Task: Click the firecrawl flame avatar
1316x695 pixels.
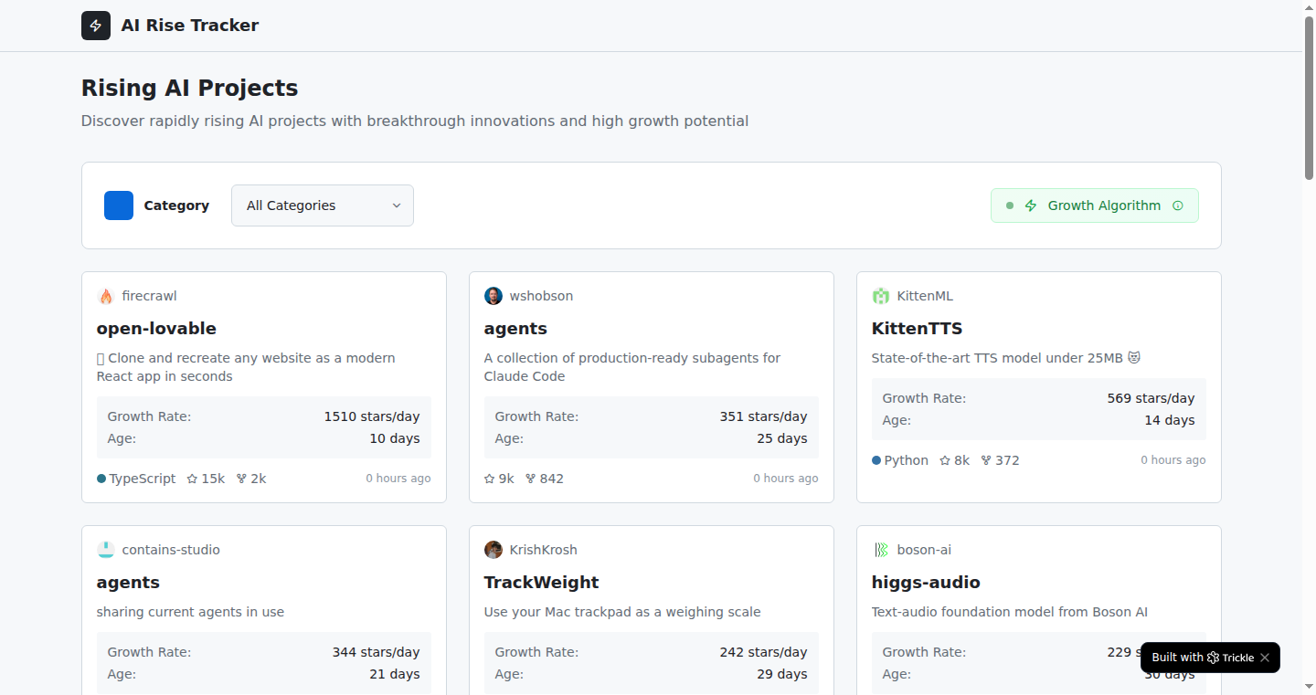Action: pyautogui.click(x=106, y=296)
